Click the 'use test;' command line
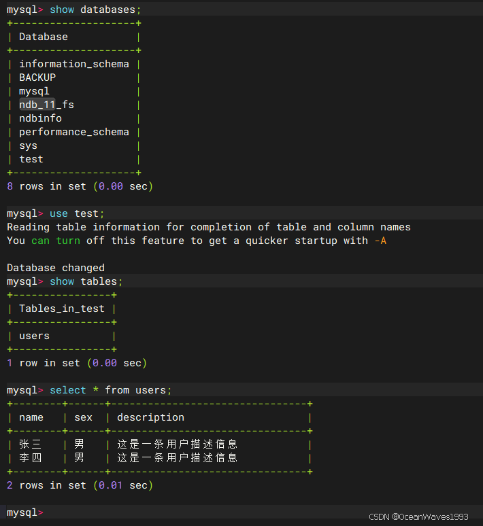 click(56, 213)
